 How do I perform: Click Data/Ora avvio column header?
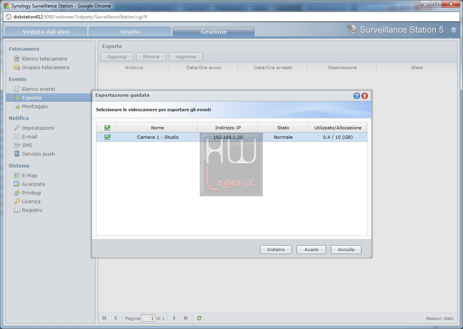(203, 68)
